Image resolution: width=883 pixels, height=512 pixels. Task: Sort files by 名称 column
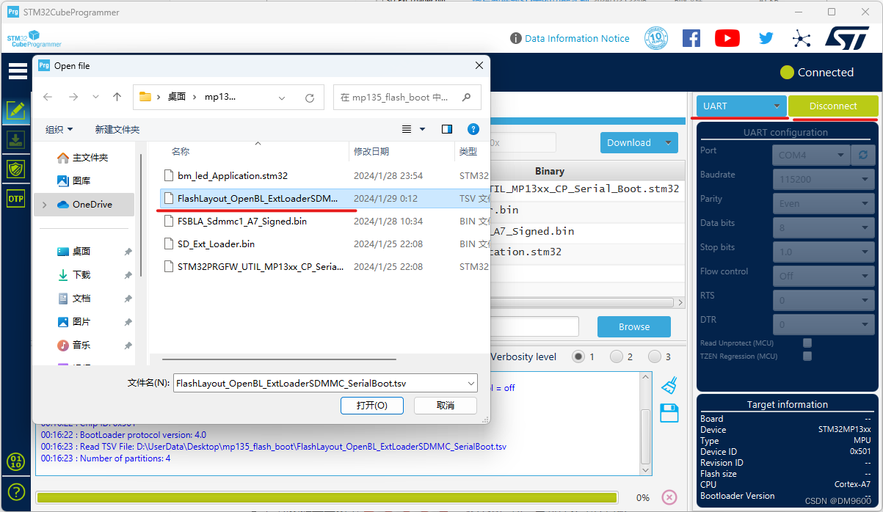(x=181, y=152)
